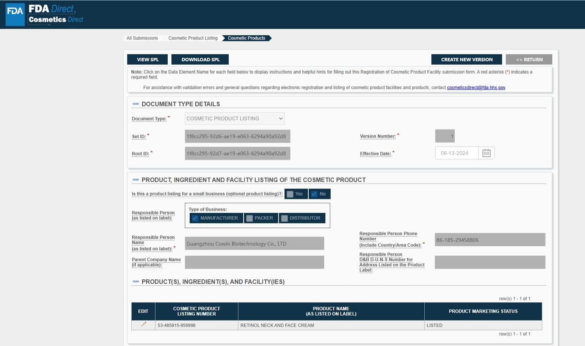Screen dimensions: 585x346
Task: Click listing number 53-485915-956998
Action: (x=177, y=326)
